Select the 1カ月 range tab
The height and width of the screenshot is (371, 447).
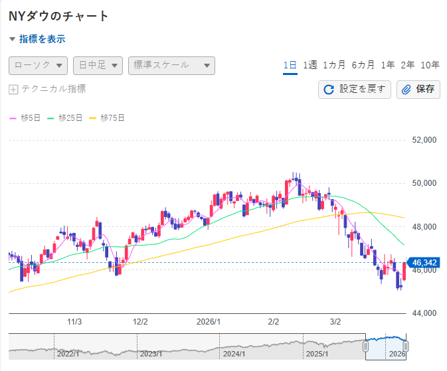click(334, 65)
